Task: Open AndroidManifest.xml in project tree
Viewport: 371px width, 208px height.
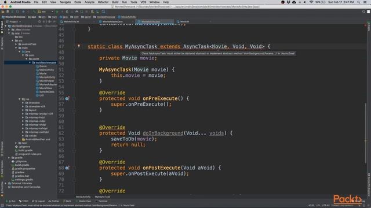Action: pos(37,139)
